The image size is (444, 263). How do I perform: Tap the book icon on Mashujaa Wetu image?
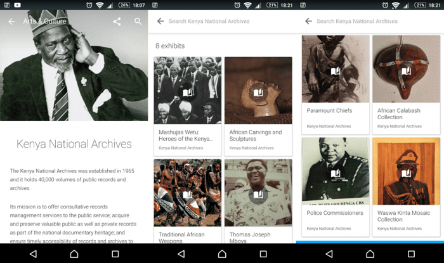pyautogui.click(x=188, y=92)
